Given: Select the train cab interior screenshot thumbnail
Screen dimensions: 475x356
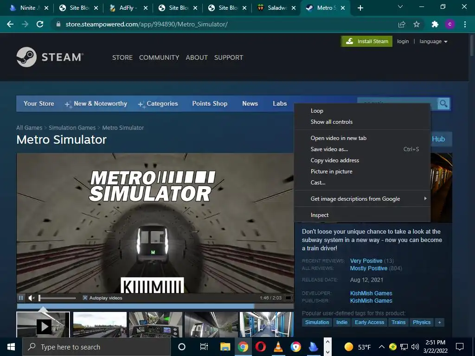Looking at the screenshot, I should 155,325.
